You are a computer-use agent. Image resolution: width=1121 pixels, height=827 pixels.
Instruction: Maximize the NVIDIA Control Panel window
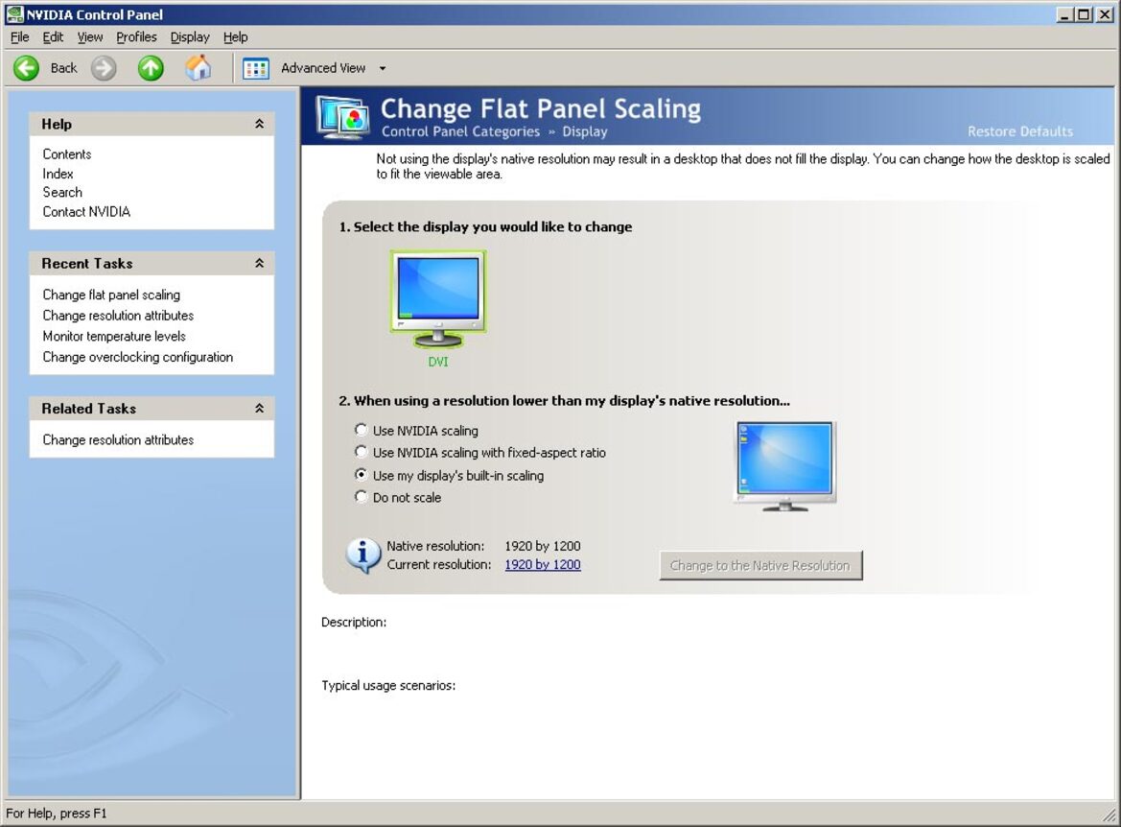point(1084,14)
